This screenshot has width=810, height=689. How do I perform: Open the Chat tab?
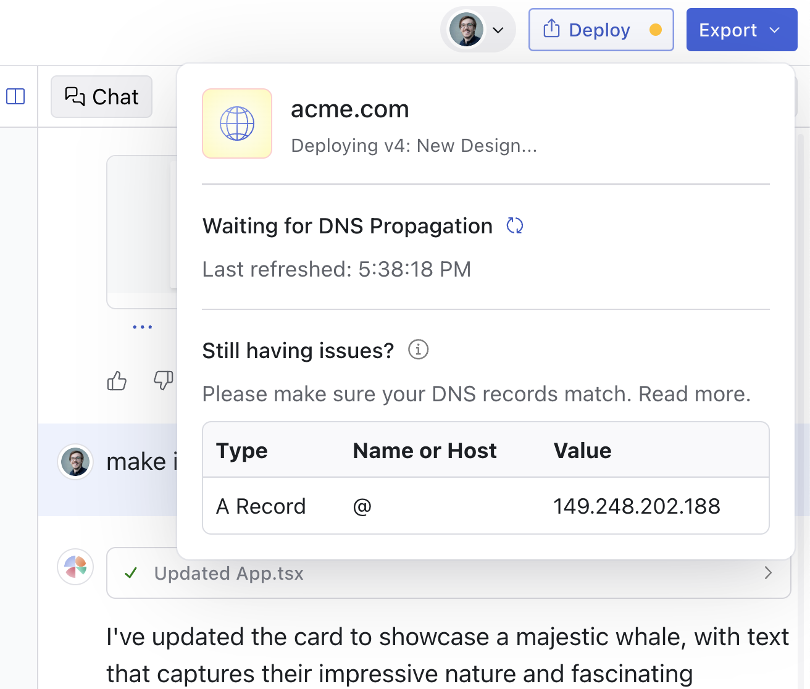(101, 96)
